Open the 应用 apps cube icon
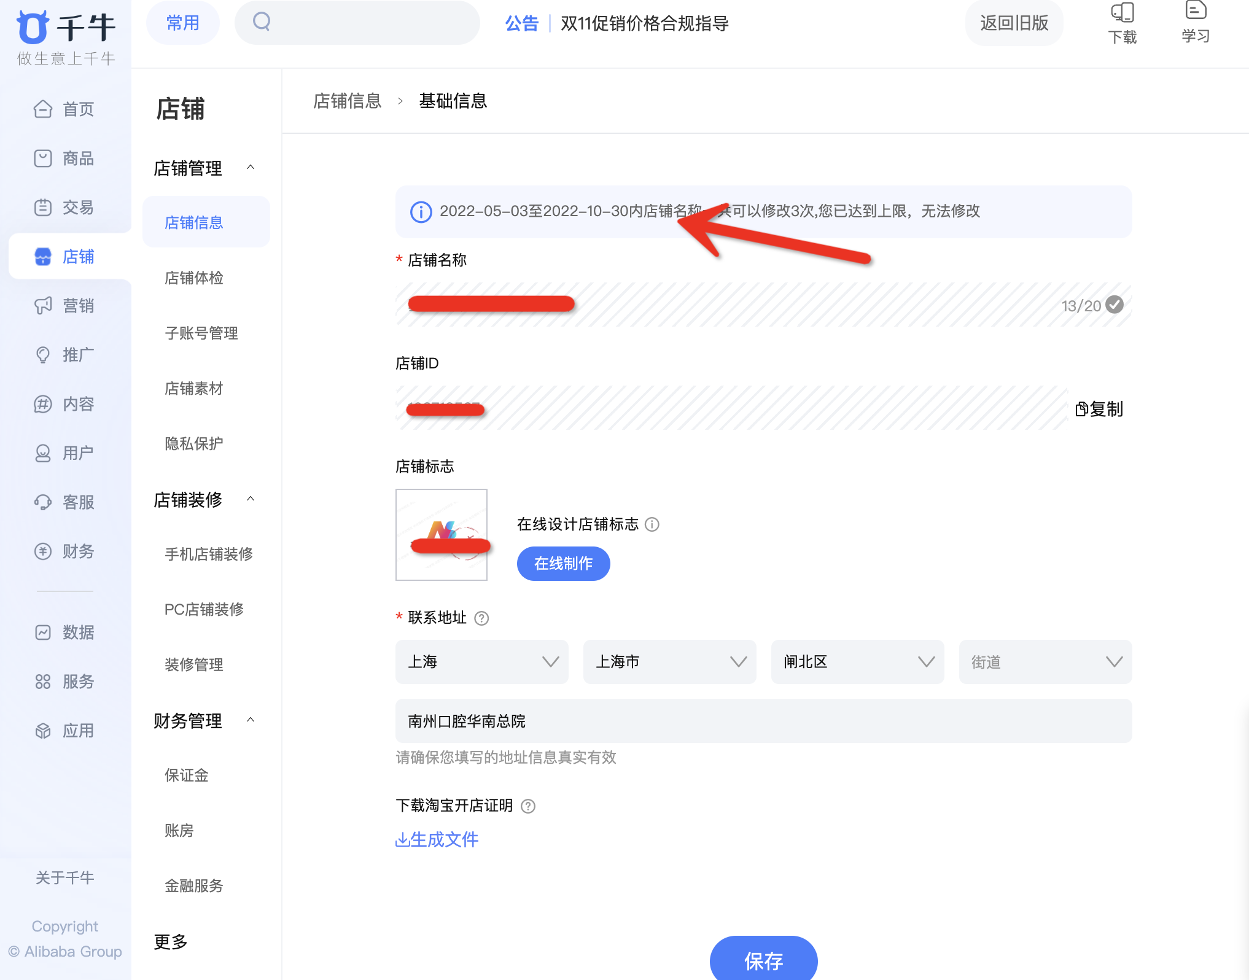 [x=43, y=731]
